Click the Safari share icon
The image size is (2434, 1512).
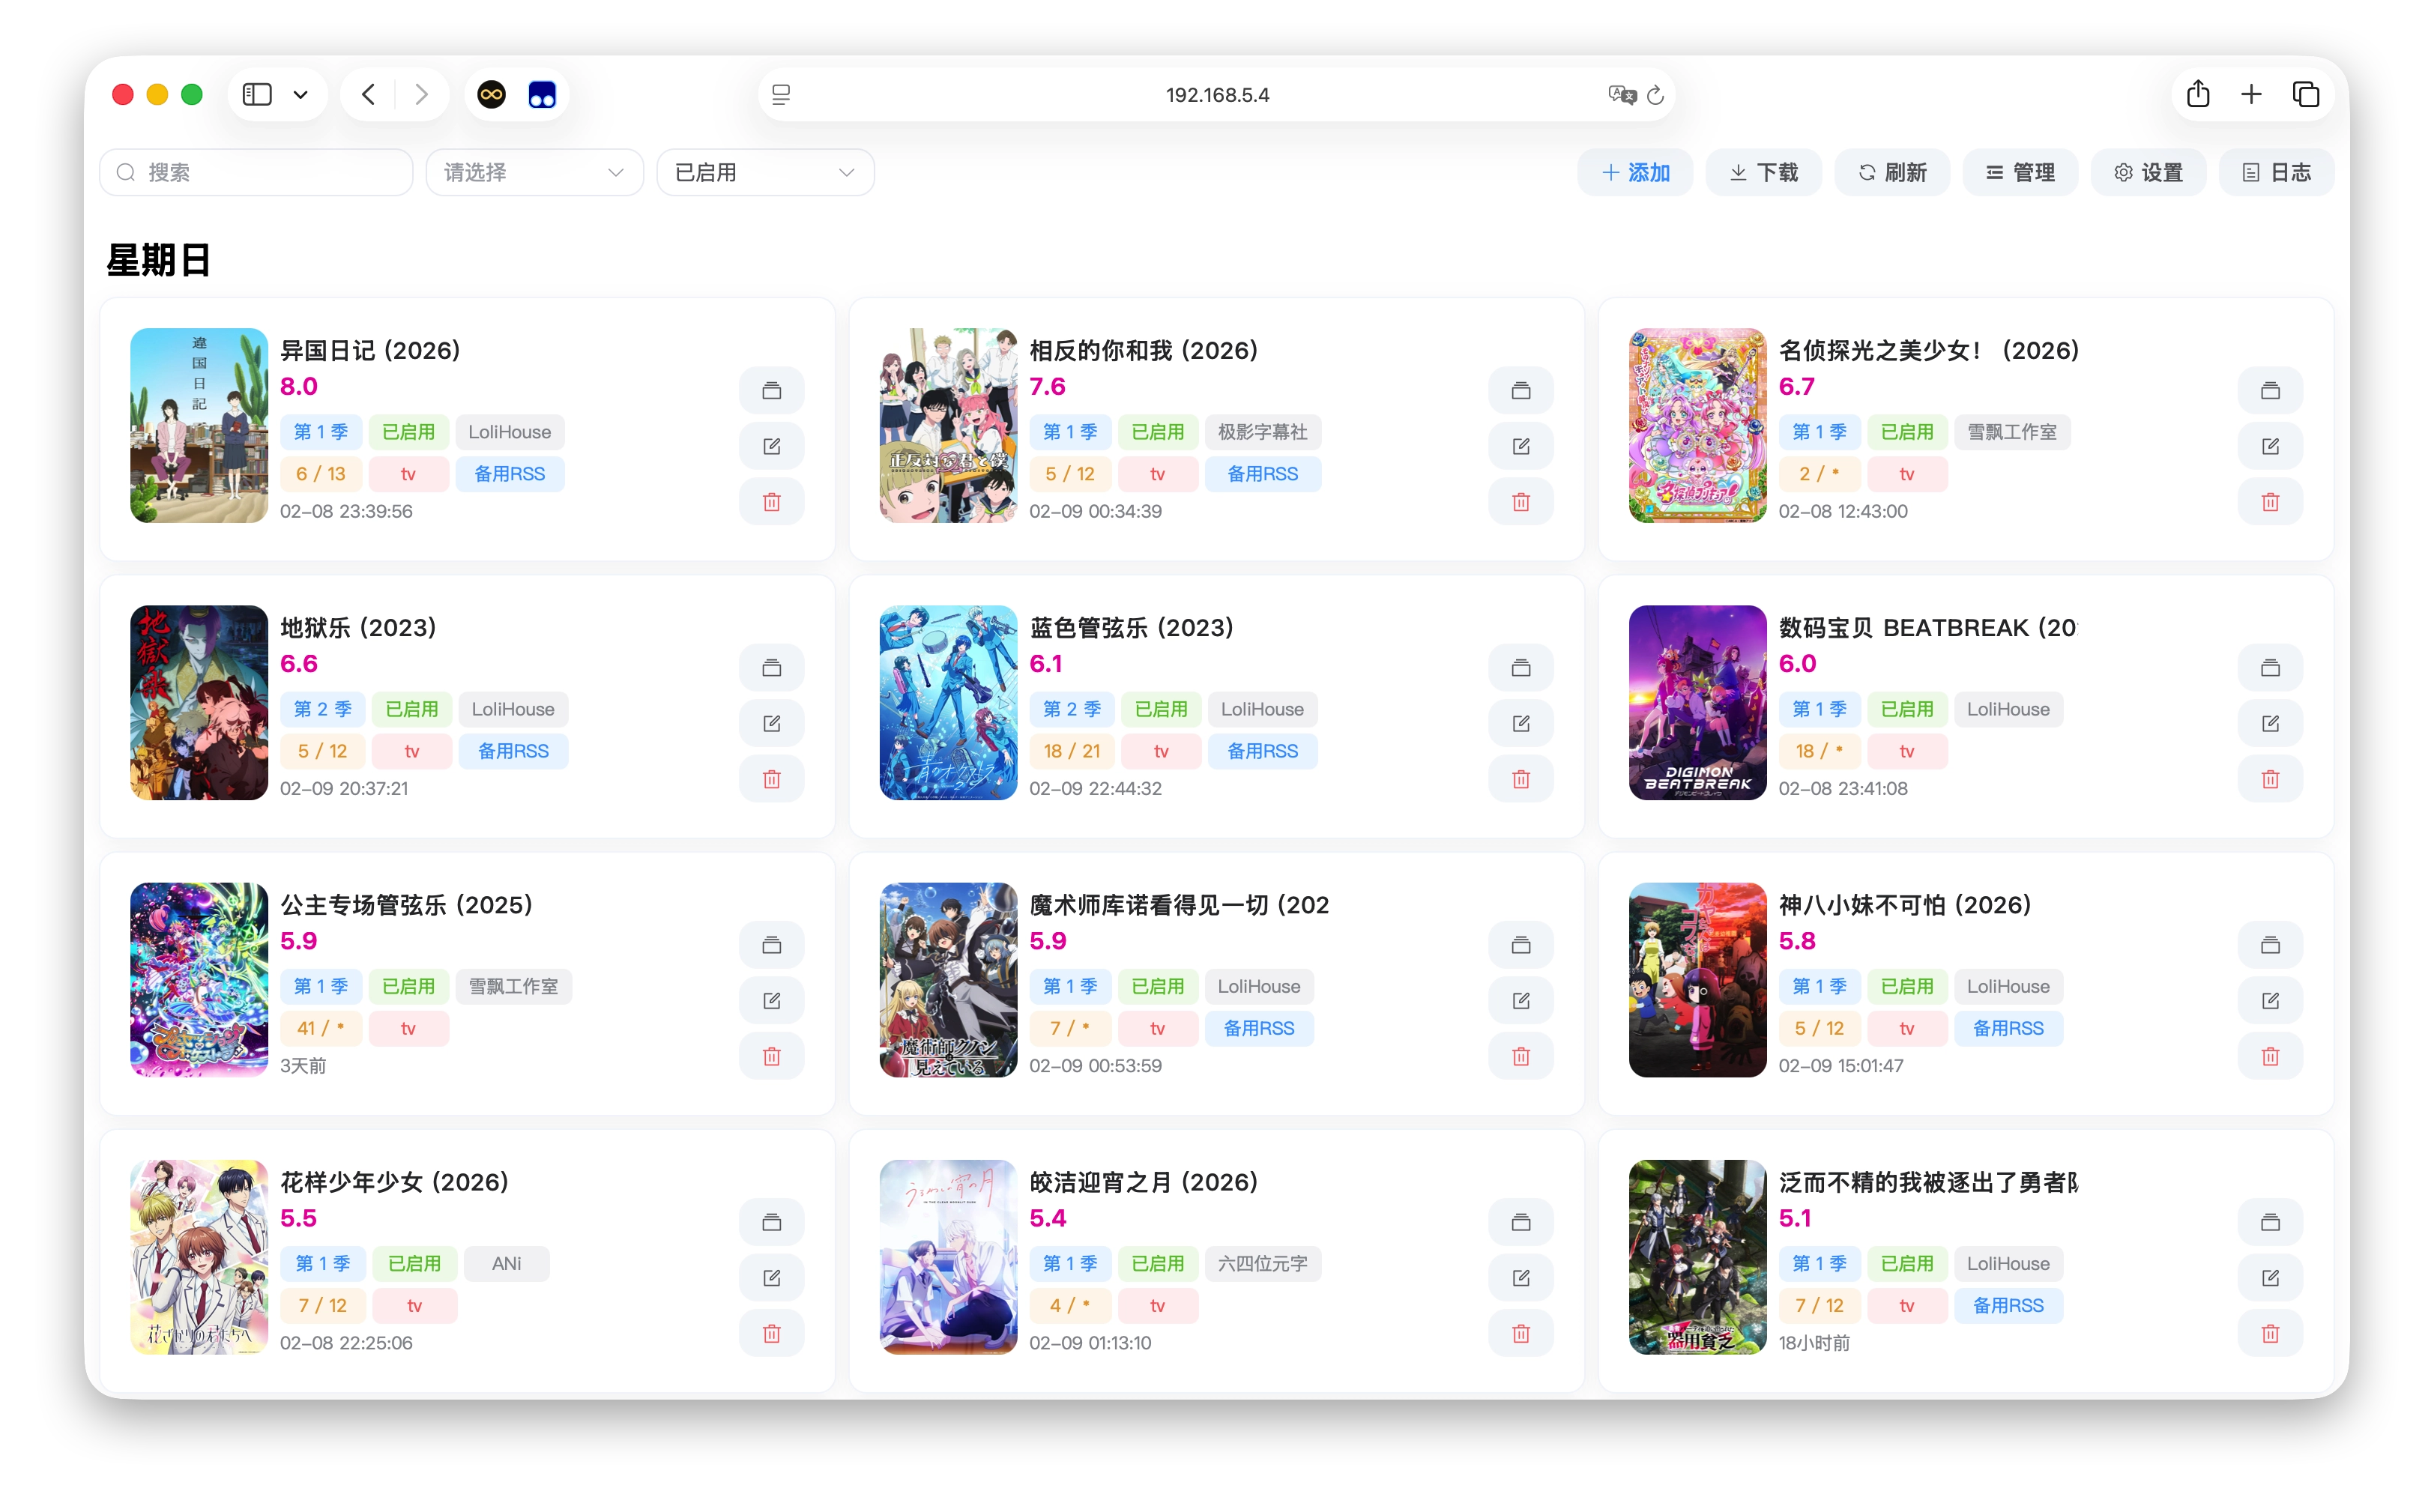(2197, 94)
